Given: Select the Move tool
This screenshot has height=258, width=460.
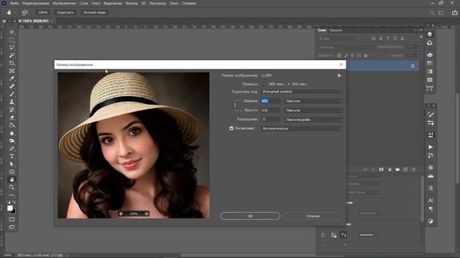Looking at the screenshot, I should coord(11,32).
